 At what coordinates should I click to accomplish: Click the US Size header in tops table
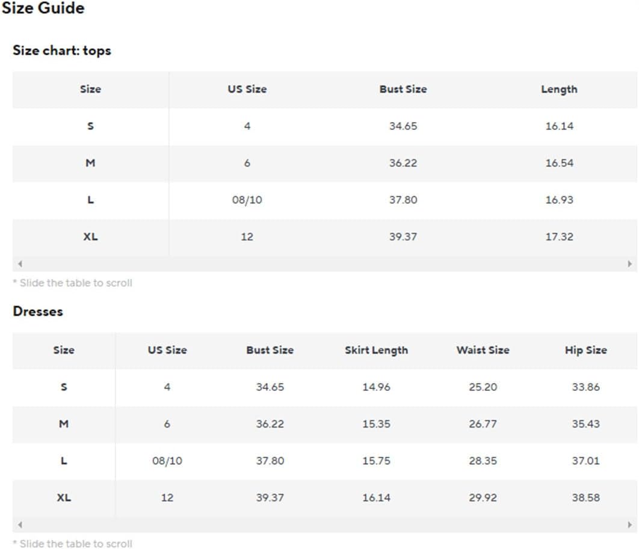click(x=247, y=89)
